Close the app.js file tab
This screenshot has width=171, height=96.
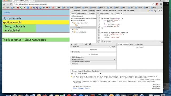122,14
